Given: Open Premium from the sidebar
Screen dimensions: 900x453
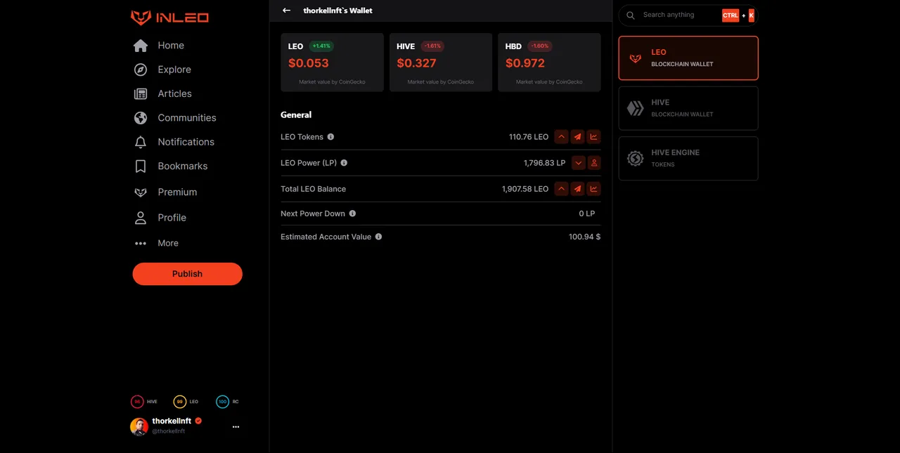Looking at the screenshot, I should (166, 192).
